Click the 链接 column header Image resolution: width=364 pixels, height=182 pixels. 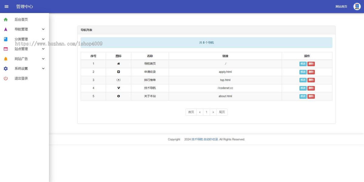click(x=225, y=56)
